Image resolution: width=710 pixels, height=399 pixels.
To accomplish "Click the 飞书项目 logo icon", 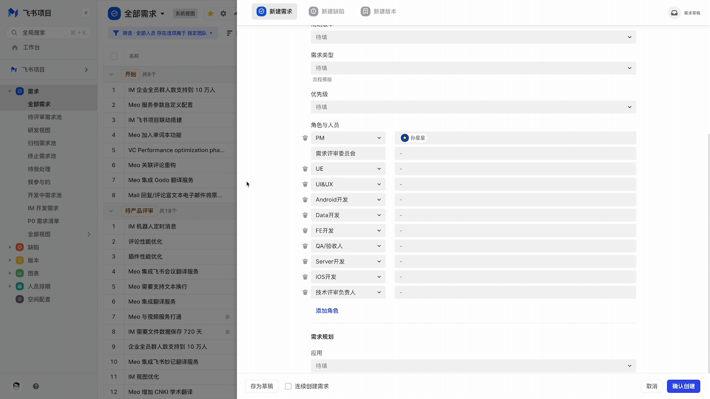I will [13, 13].
